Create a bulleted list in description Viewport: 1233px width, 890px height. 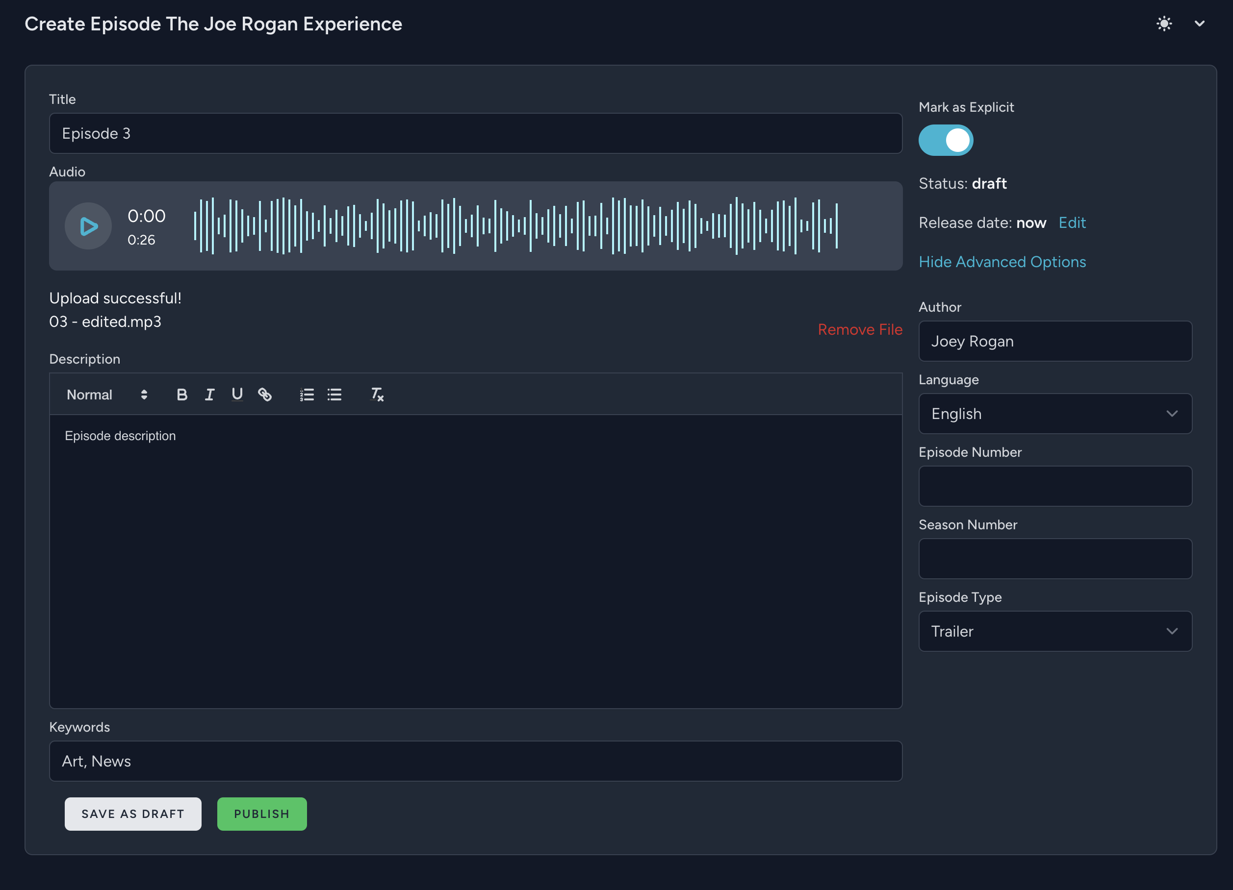pos(334,395)
